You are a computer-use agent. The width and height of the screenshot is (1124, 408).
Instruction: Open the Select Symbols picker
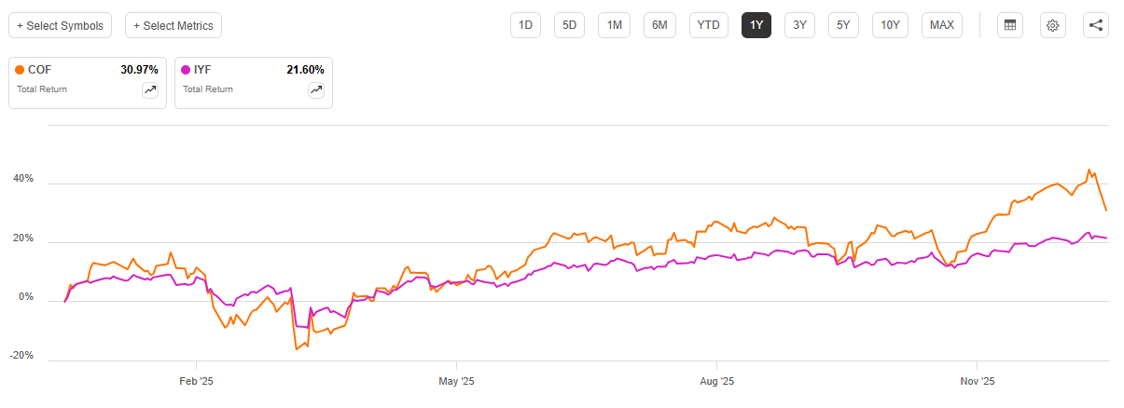tap(61, 25)
